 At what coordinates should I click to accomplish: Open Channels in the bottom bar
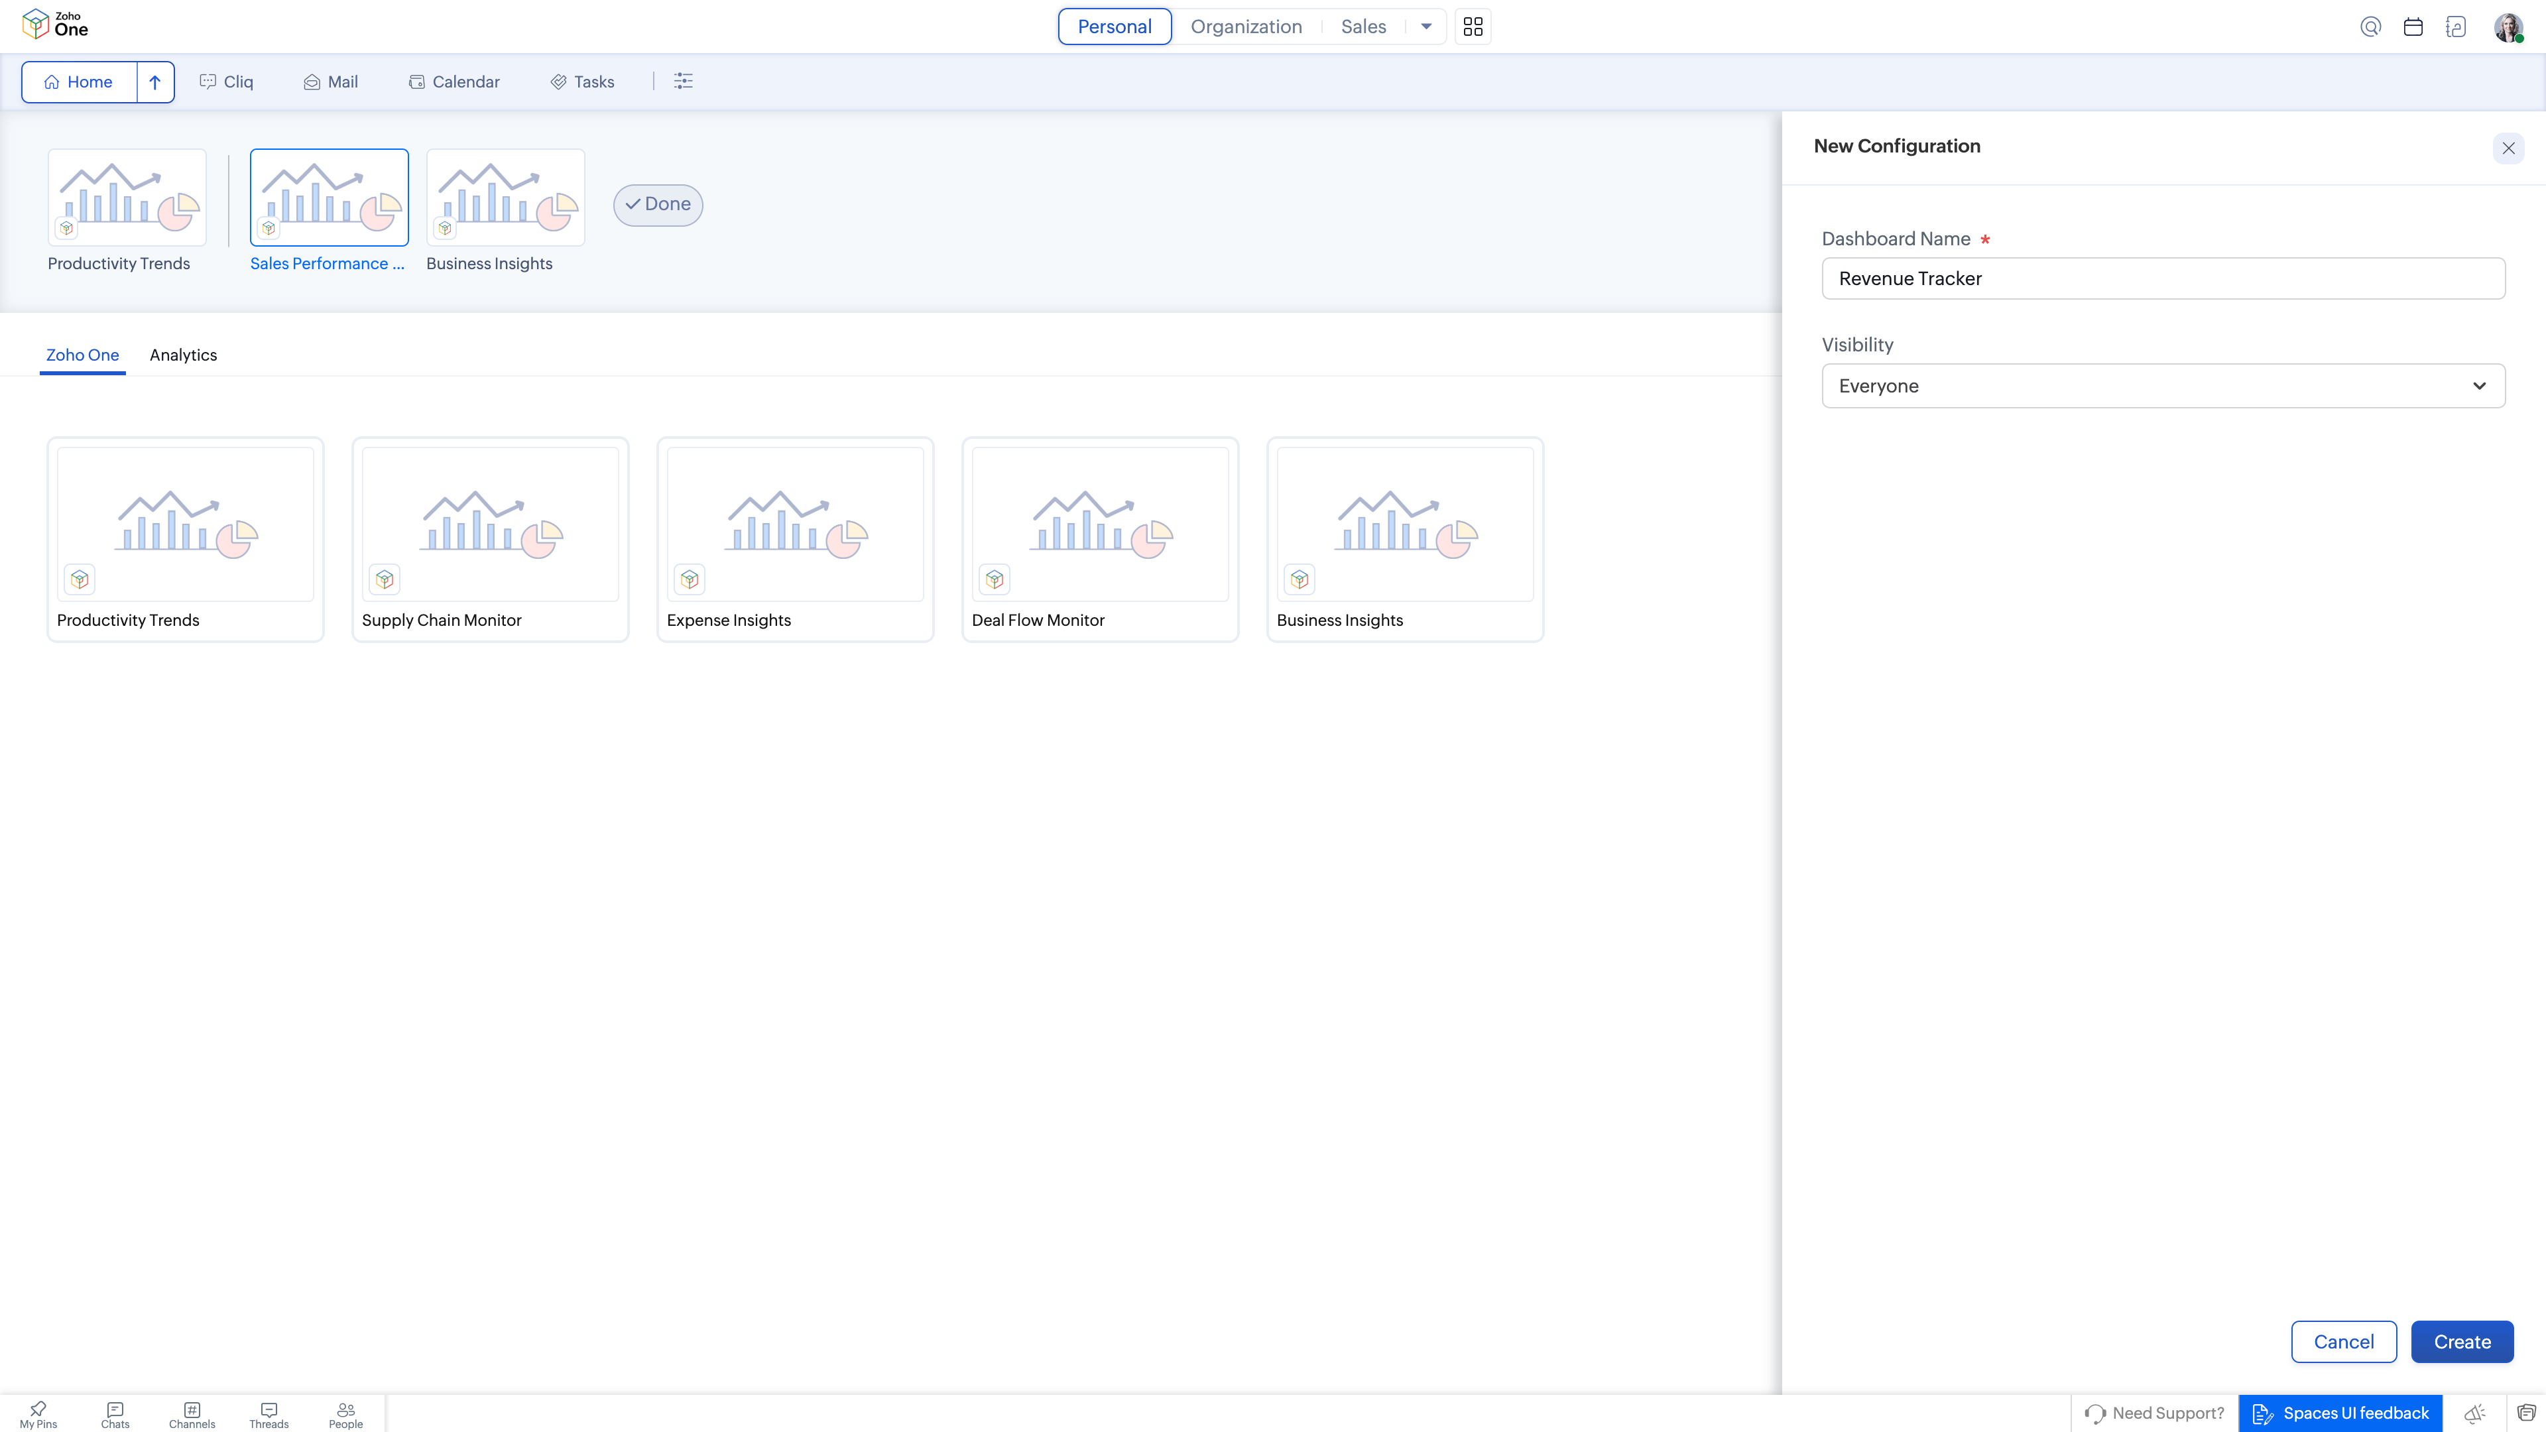point(192,1413)
